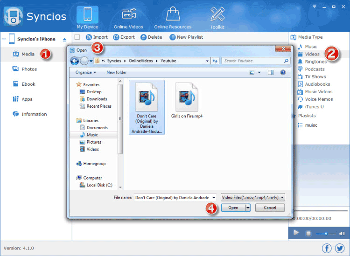Open the view options dropdown arrow
This screenshot has height=256, width=350.
coord(259,72)
